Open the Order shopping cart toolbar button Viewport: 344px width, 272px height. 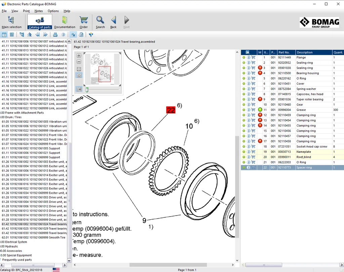tap(84, 22)
